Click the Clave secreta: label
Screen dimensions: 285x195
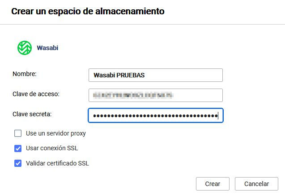tap(32, 114)
